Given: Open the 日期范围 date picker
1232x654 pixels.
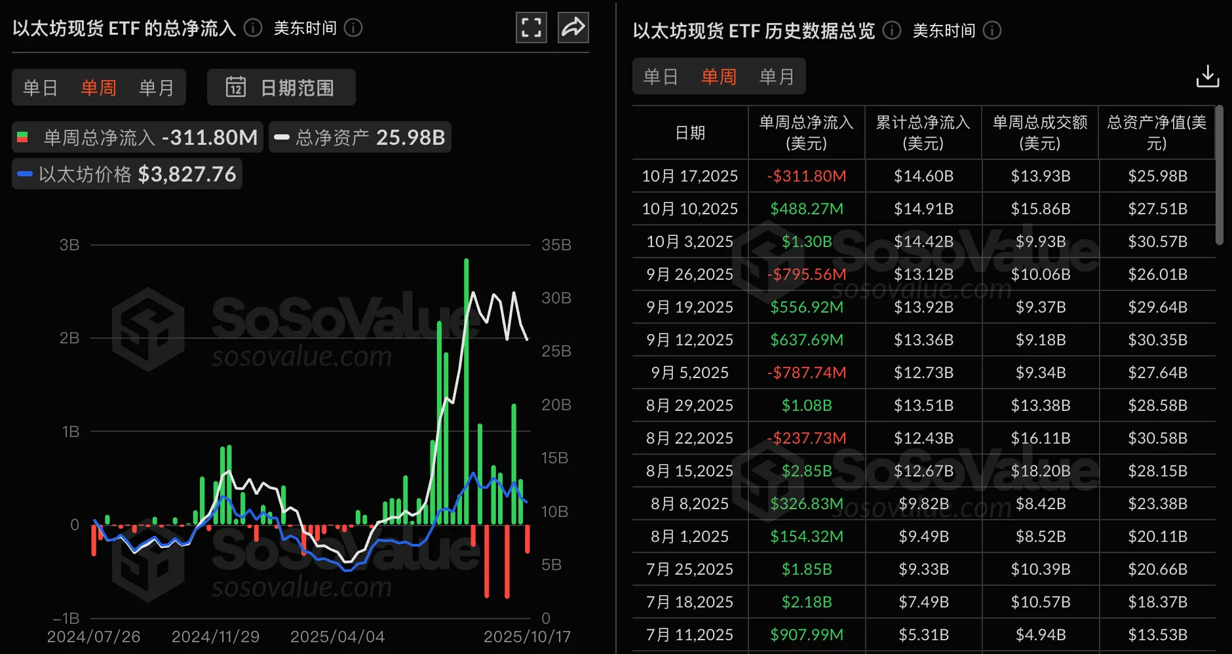Looking at the screenshot, I should coord(280,87).
